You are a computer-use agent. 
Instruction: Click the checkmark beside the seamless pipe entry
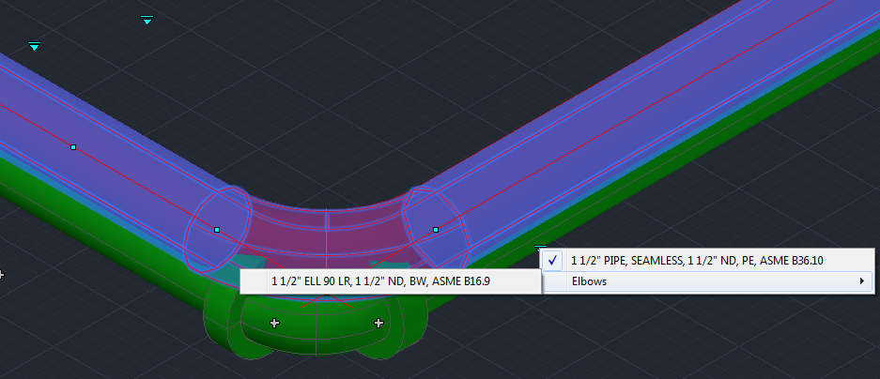tap(553, 260)
